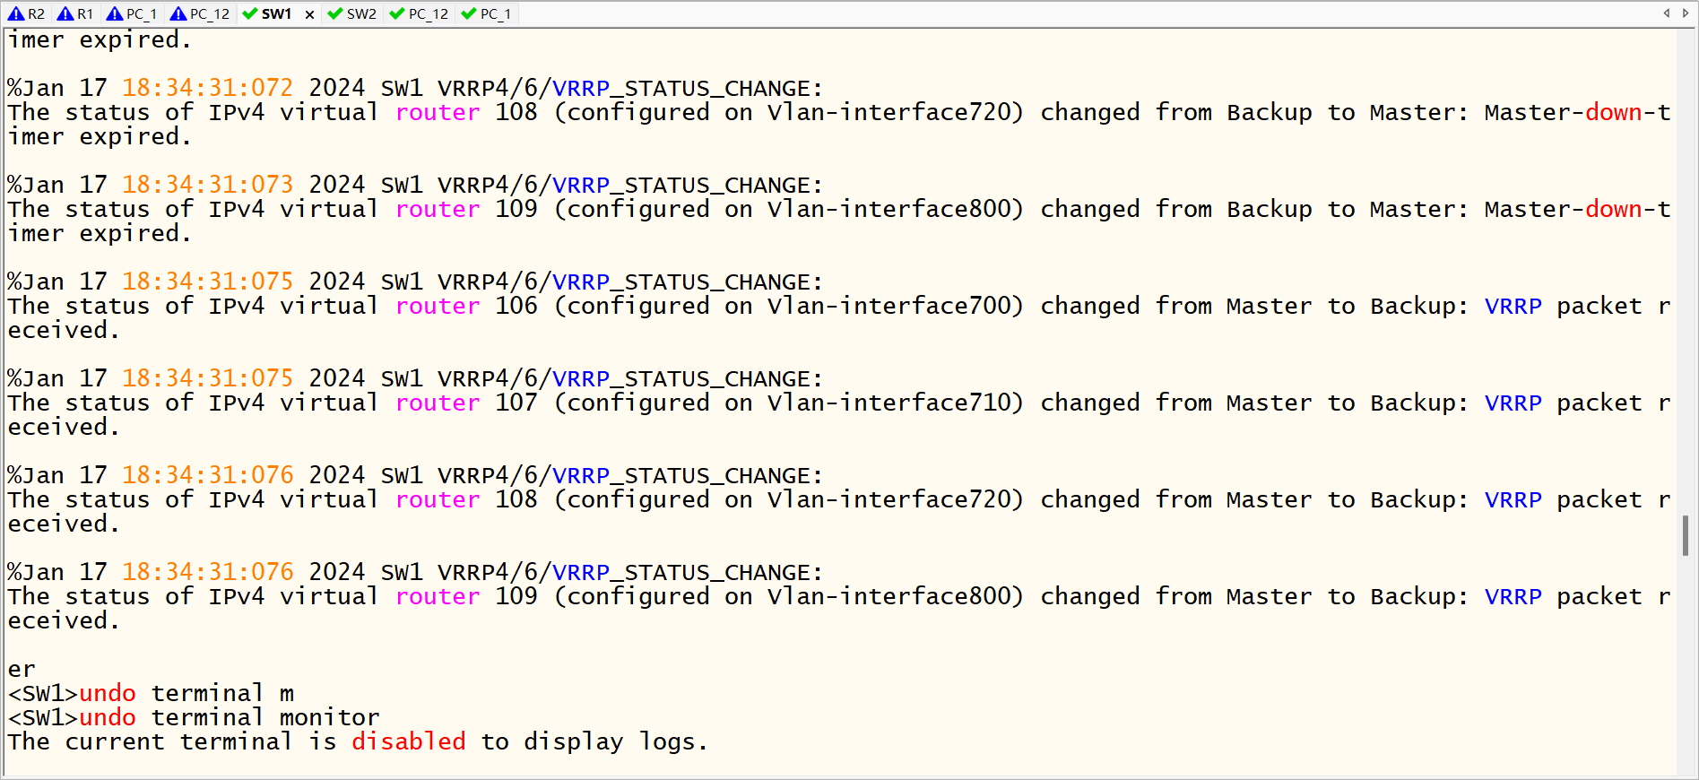This screenshot has width=1699, height=780.
Task: Click the red word "disabled" in the last line
Action: tap(408, 741)
